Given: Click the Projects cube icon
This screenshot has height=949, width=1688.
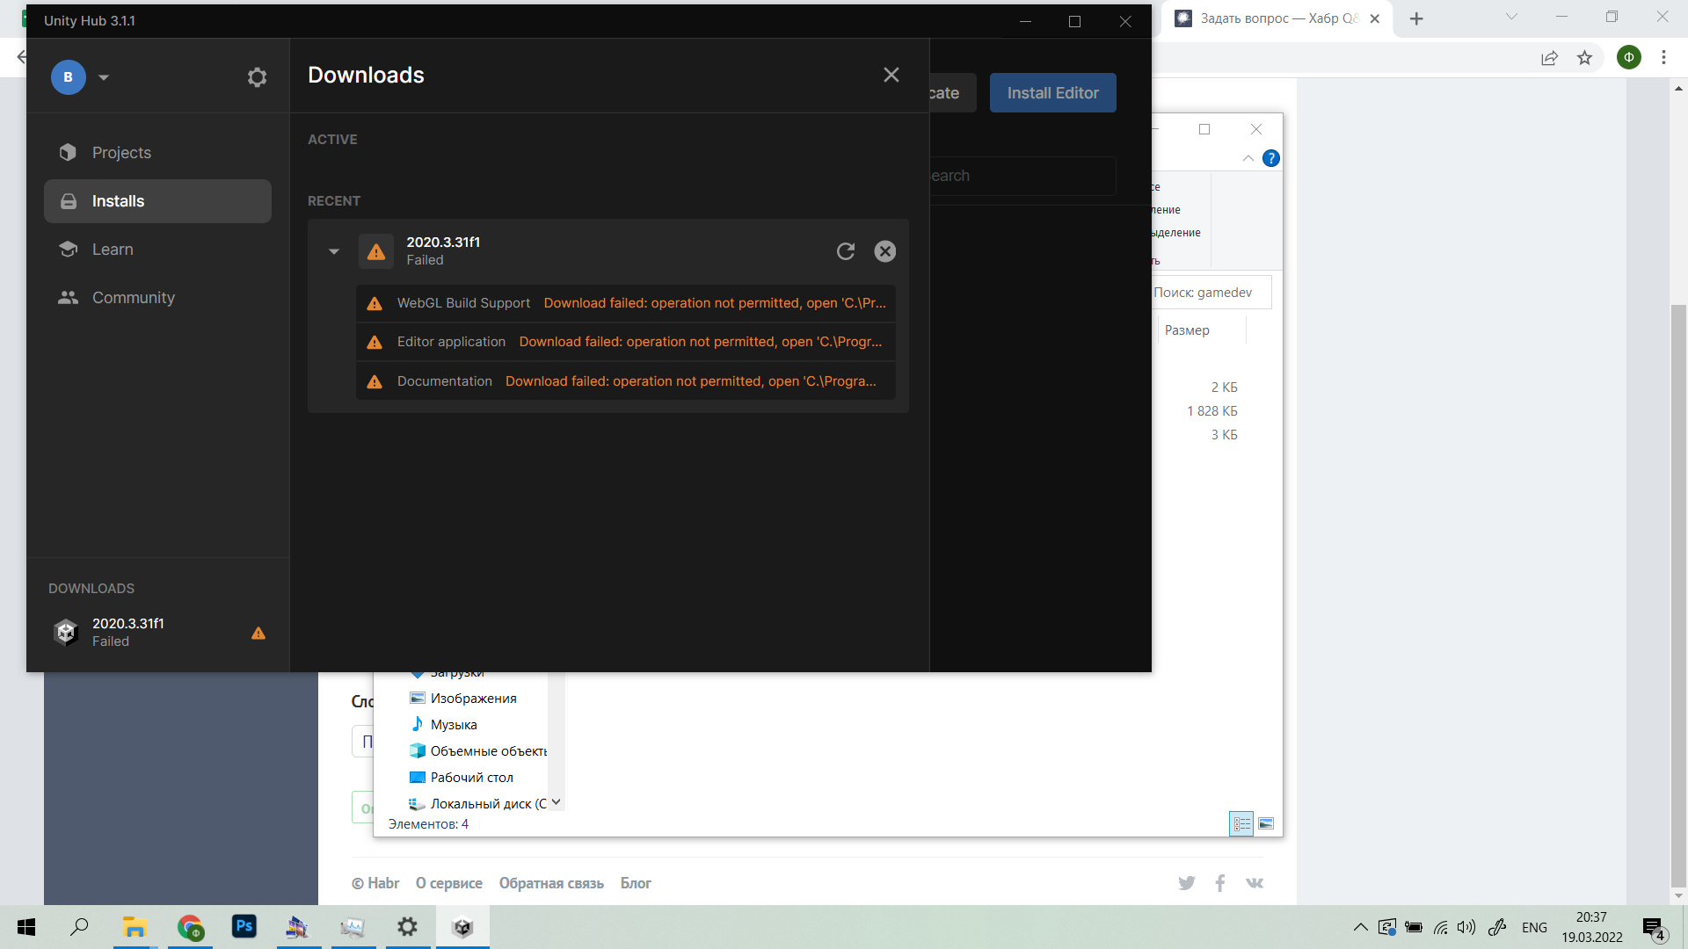Looking at the screenshot, I should click(68, 153).
